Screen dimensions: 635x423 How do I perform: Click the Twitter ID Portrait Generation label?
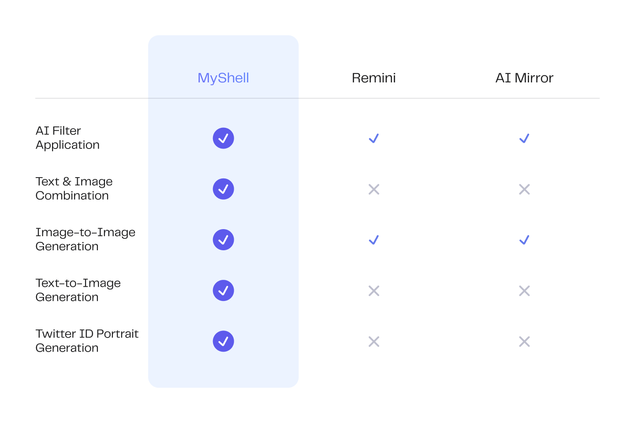click(87, 341)
